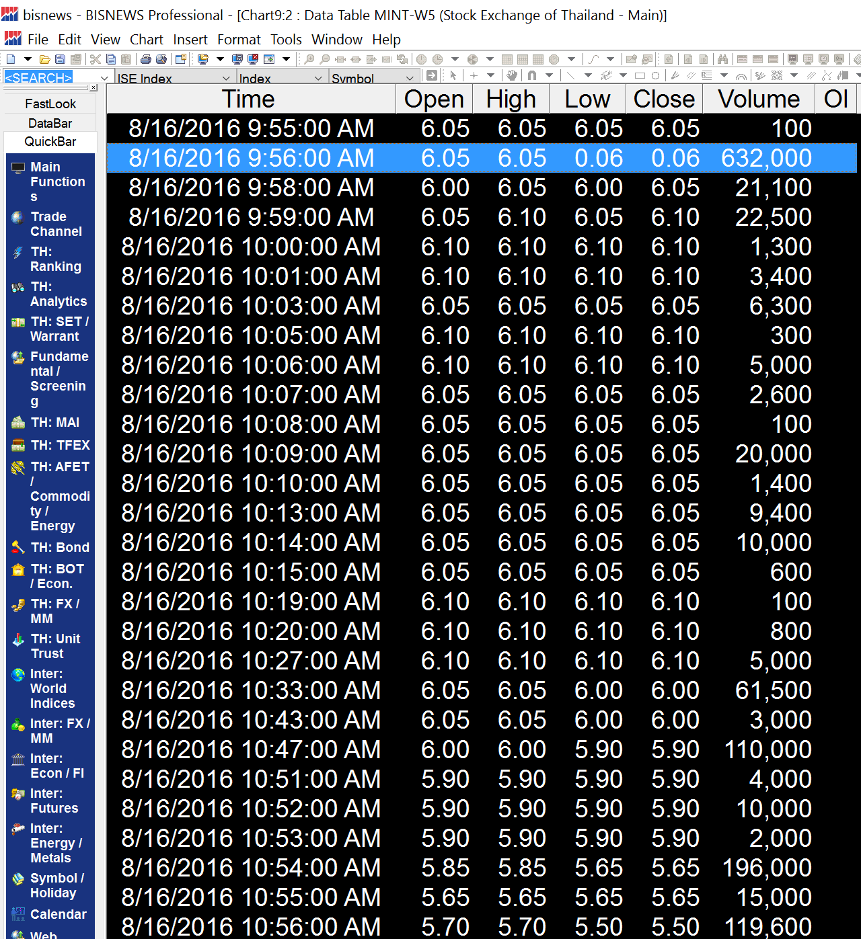Select the arrow pointer tool

coord(453,76)
